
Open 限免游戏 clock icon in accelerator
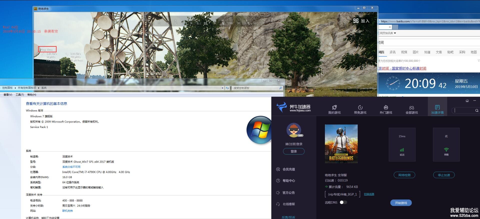[x=360, y=107]
